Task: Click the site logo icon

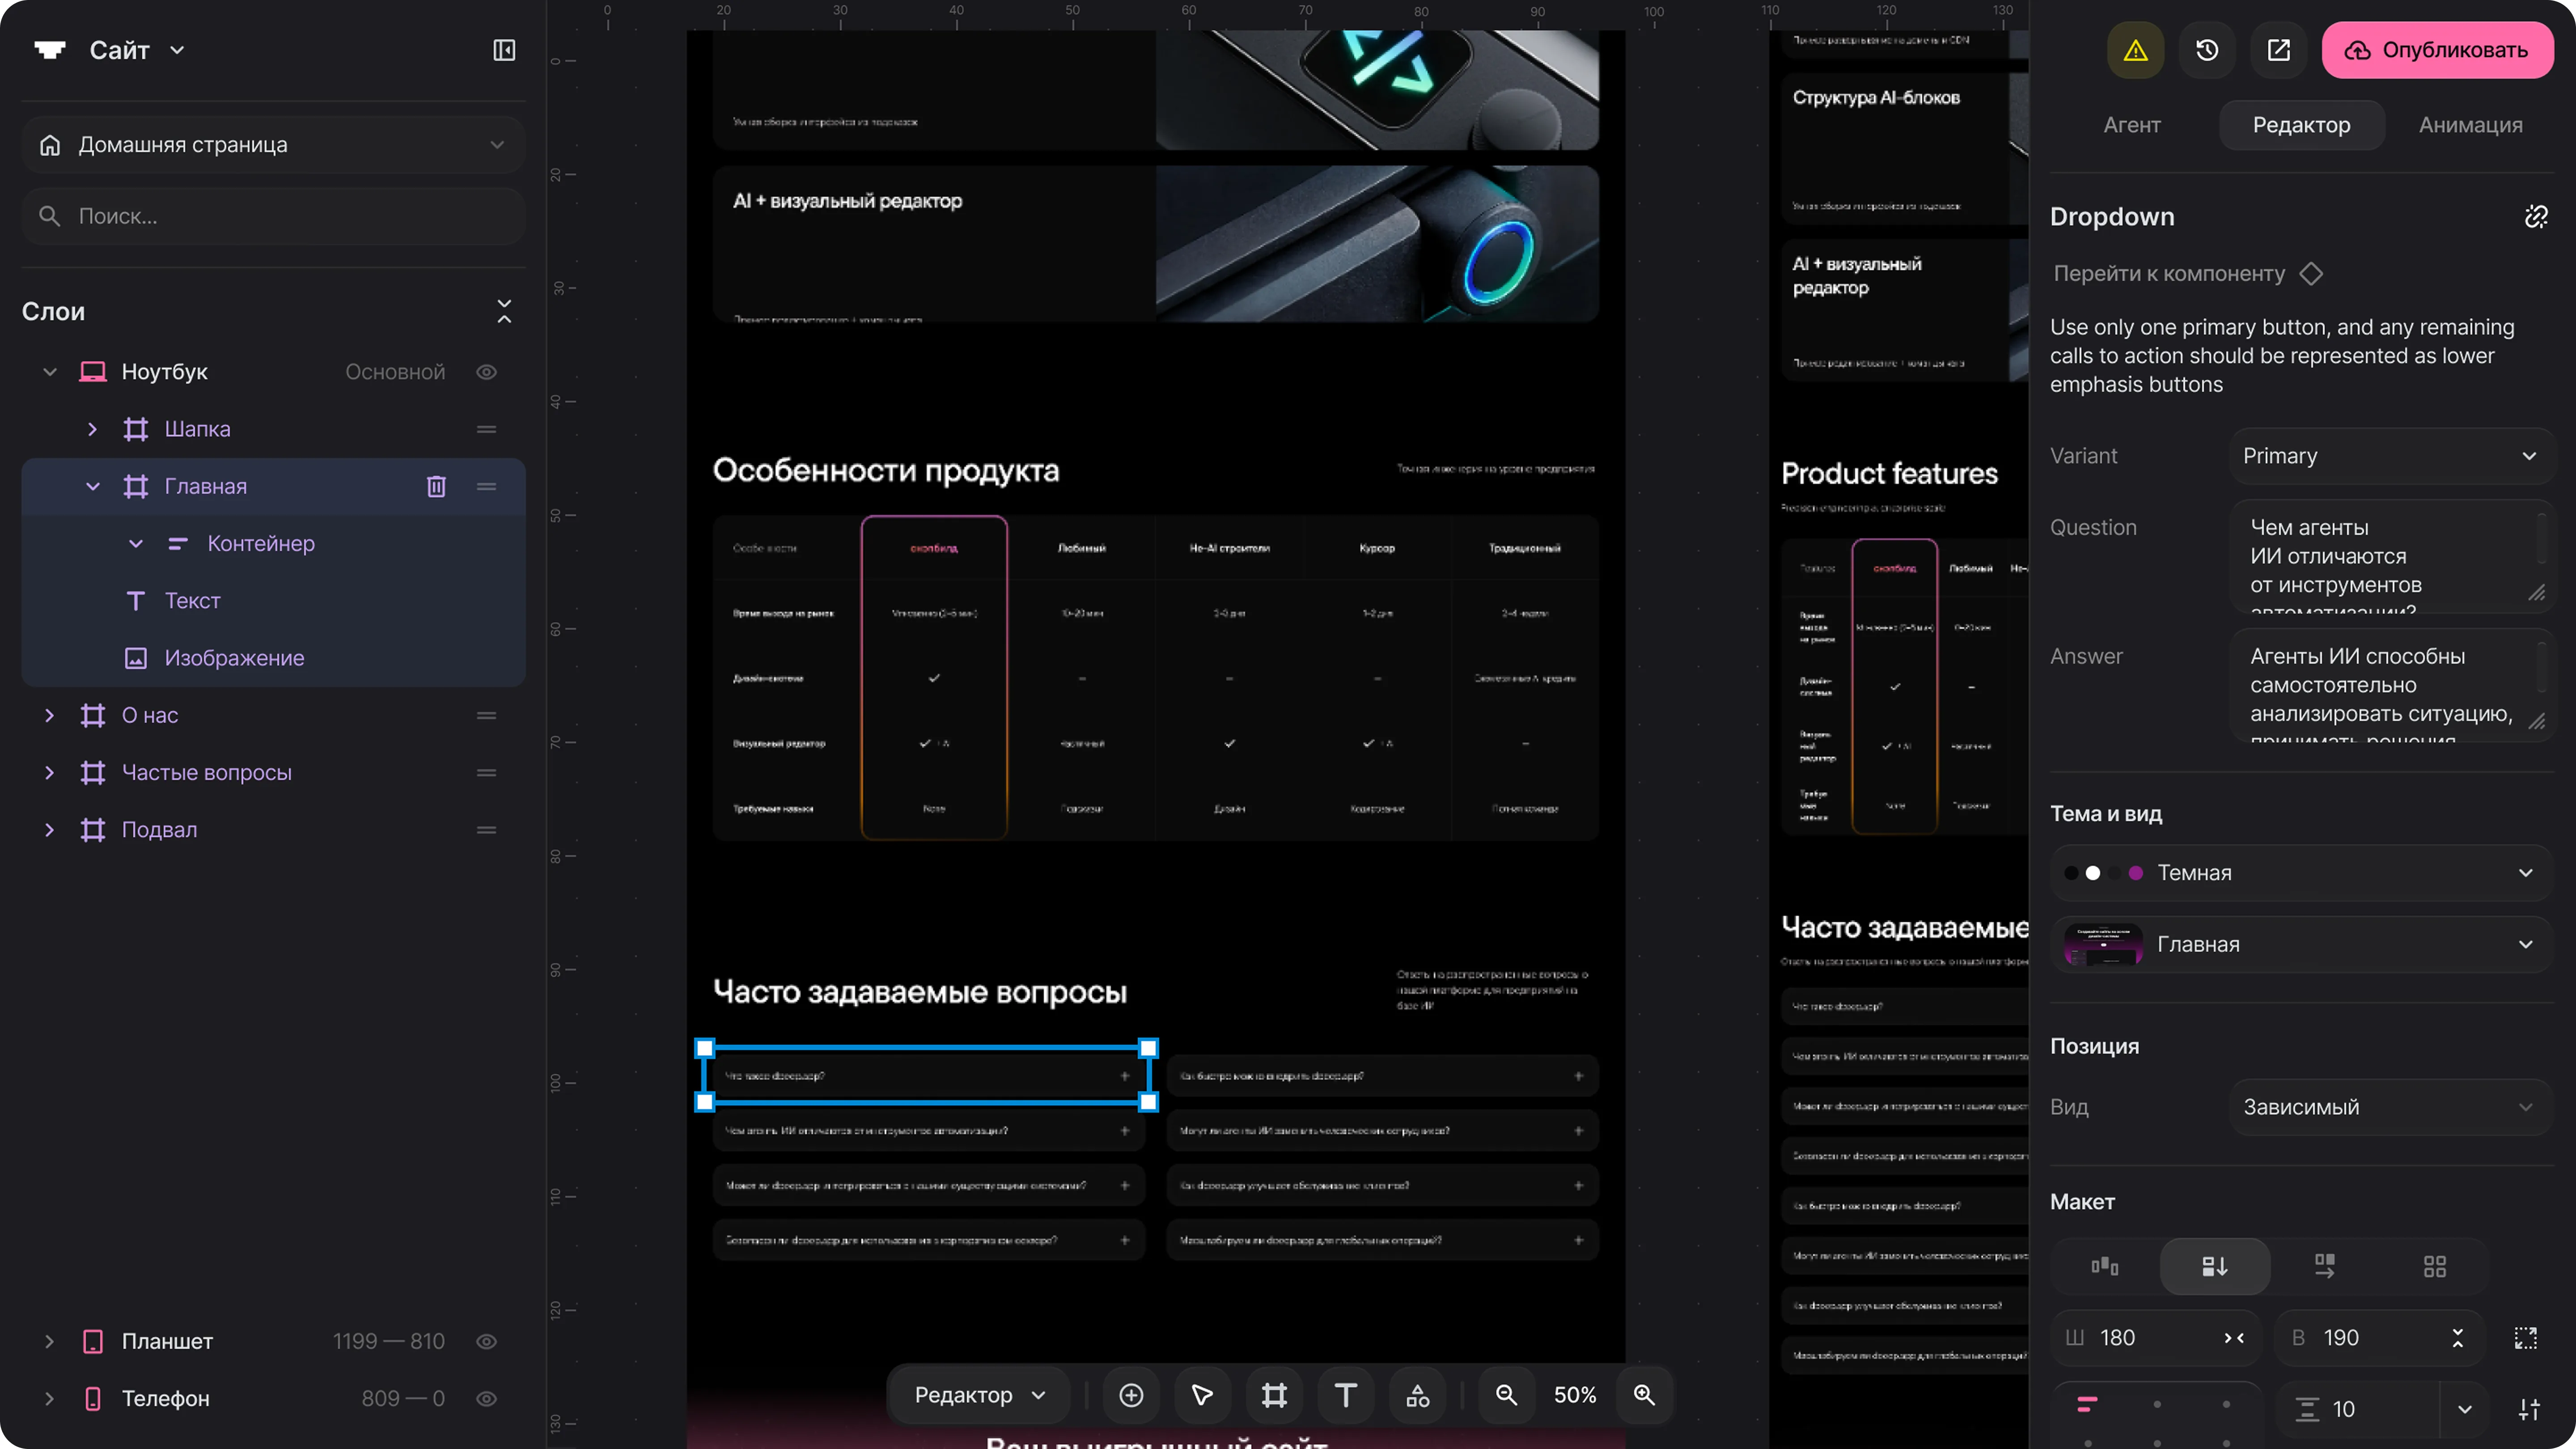Action: tap(50, 50)
